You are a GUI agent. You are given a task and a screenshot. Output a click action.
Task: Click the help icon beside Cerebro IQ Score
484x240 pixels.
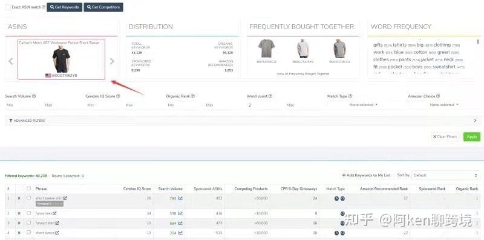(118, 96)
